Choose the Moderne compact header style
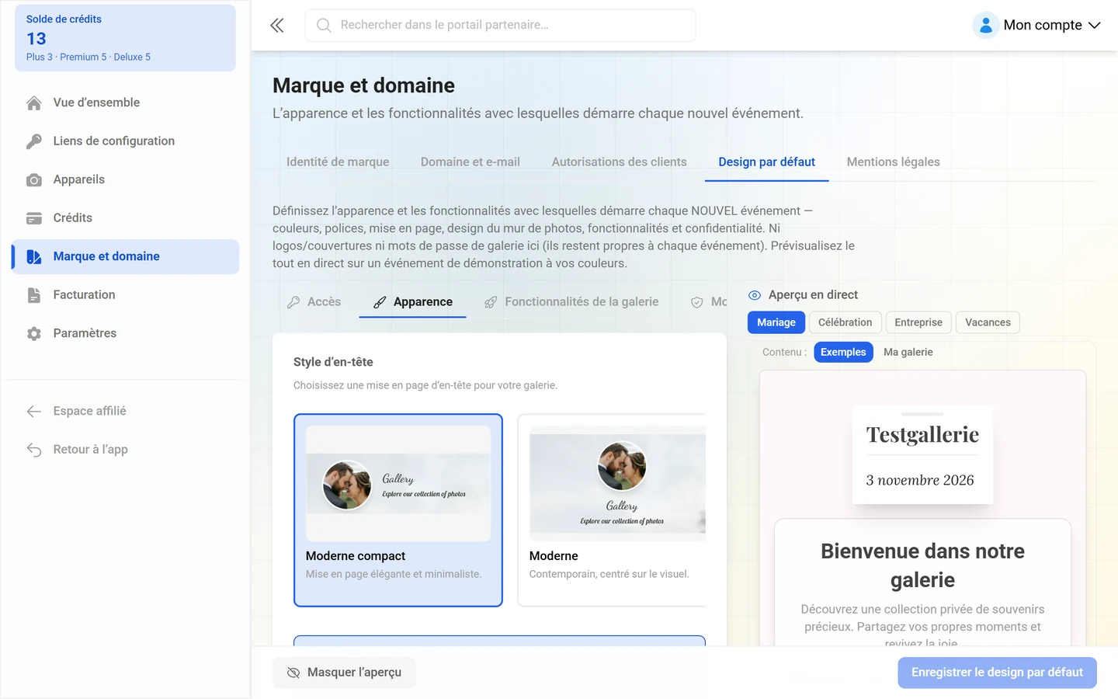Viewport: 1118px width, 699px height. coord(398,510)
